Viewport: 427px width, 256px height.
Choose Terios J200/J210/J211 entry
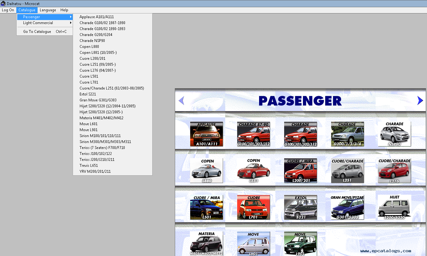(112, 160)
